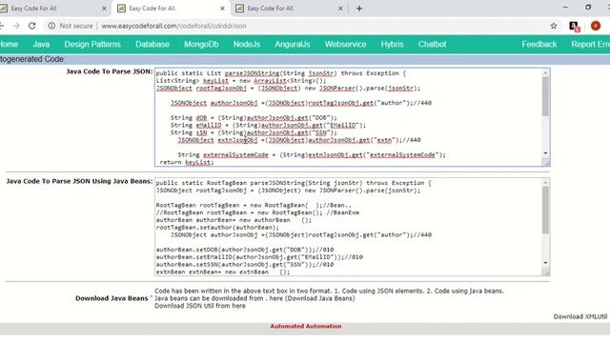Open the Report Error link
The width and height of the screenshot is (610, 343).
click(x=590, y=45)
